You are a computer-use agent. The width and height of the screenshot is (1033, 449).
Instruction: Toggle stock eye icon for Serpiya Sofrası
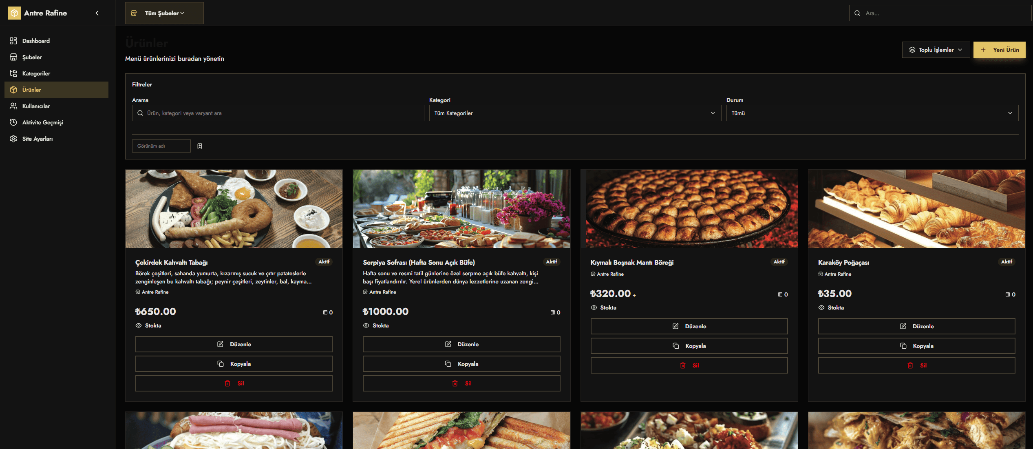click(366, 325)
